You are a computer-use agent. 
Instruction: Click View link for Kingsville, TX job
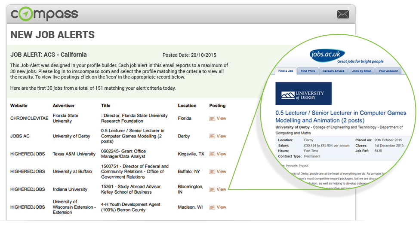coord(221,154)
